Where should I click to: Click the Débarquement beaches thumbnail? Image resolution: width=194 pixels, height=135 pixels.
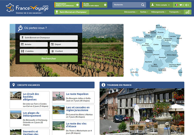16,115
